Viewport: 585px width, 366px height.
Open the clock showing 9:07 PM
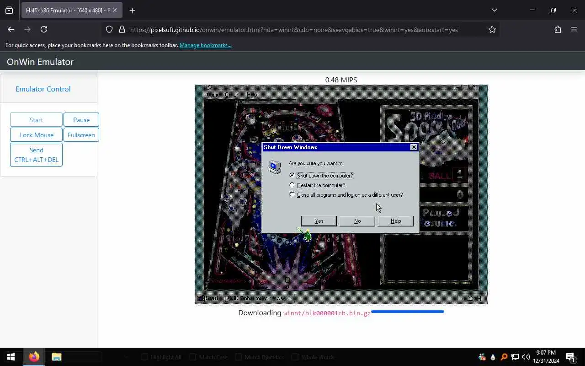point(546,357)
